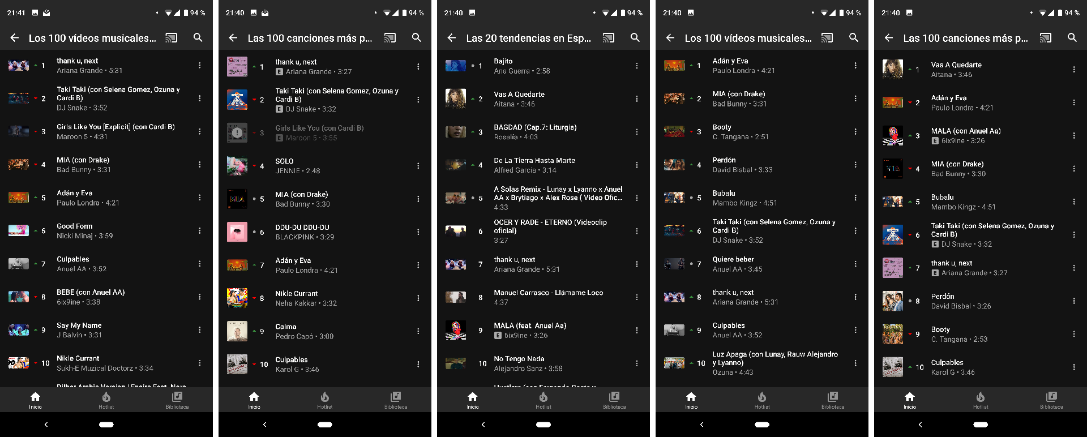Open the three-dot menu for Say My Name

[x=199, y=329]
